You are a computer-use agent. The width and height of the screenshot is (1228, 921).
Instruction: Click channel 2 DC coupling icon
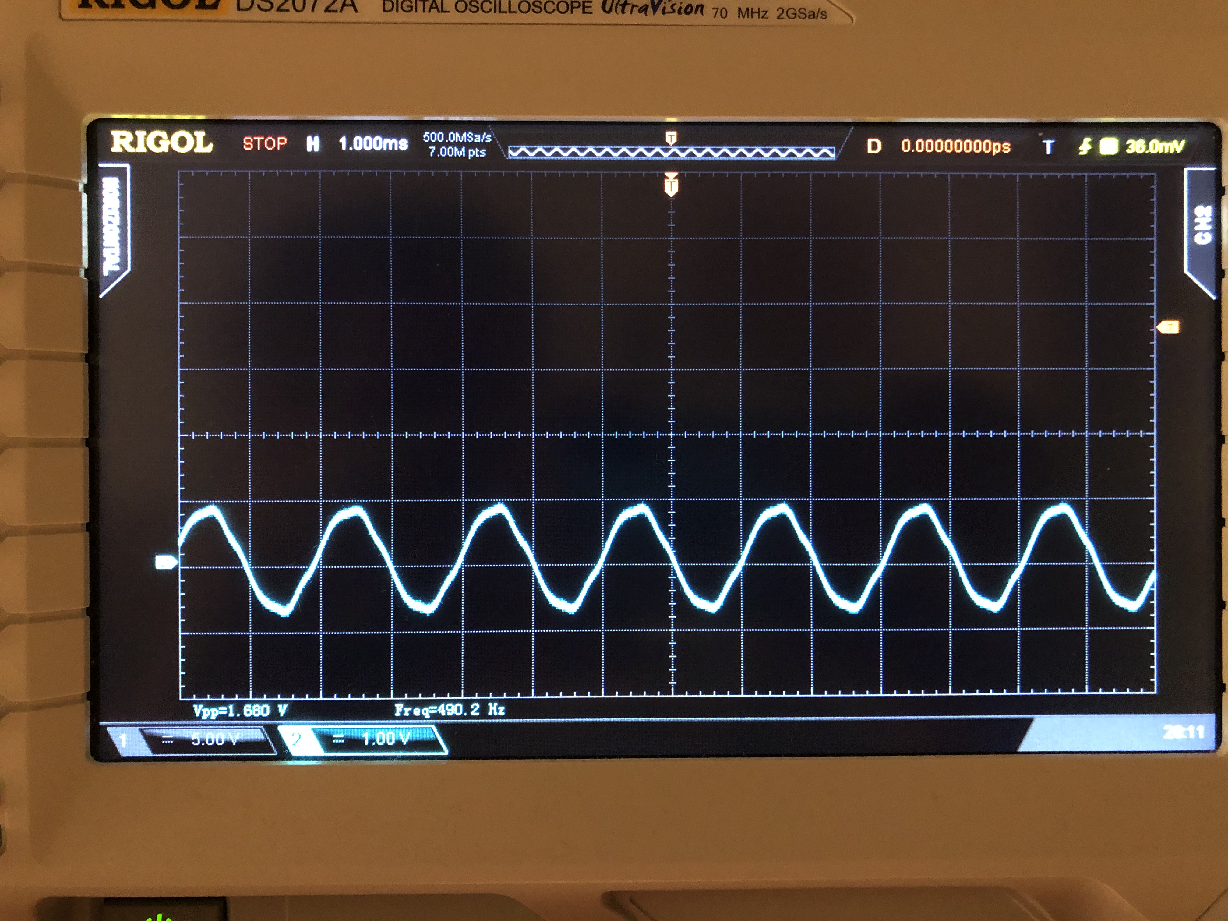click(338, 739)
